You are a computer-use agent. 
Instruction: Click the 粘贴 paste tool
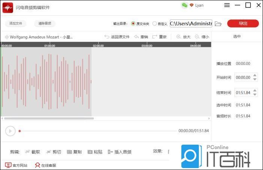95,152
